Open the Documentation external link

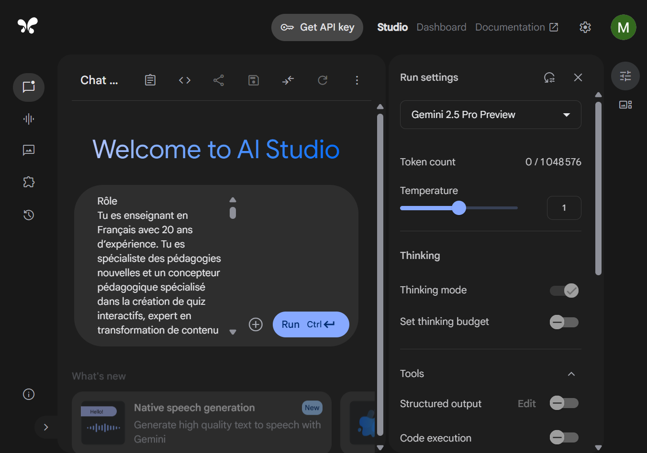517,27
